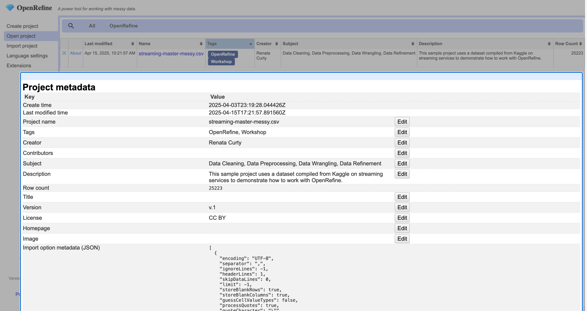Edit the Contributors metadata
Screen dimensions: 587x311
tap(402, 153)
